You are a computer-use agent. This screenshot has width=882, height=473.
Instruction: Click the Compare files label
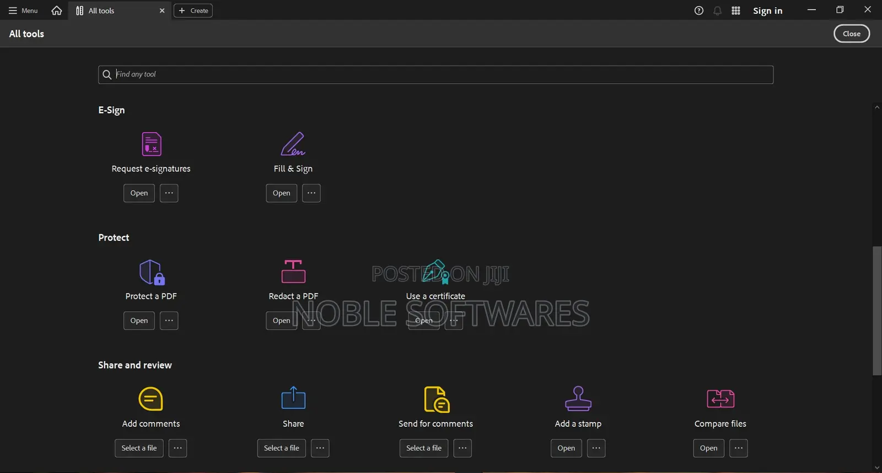tap(720, 423)
